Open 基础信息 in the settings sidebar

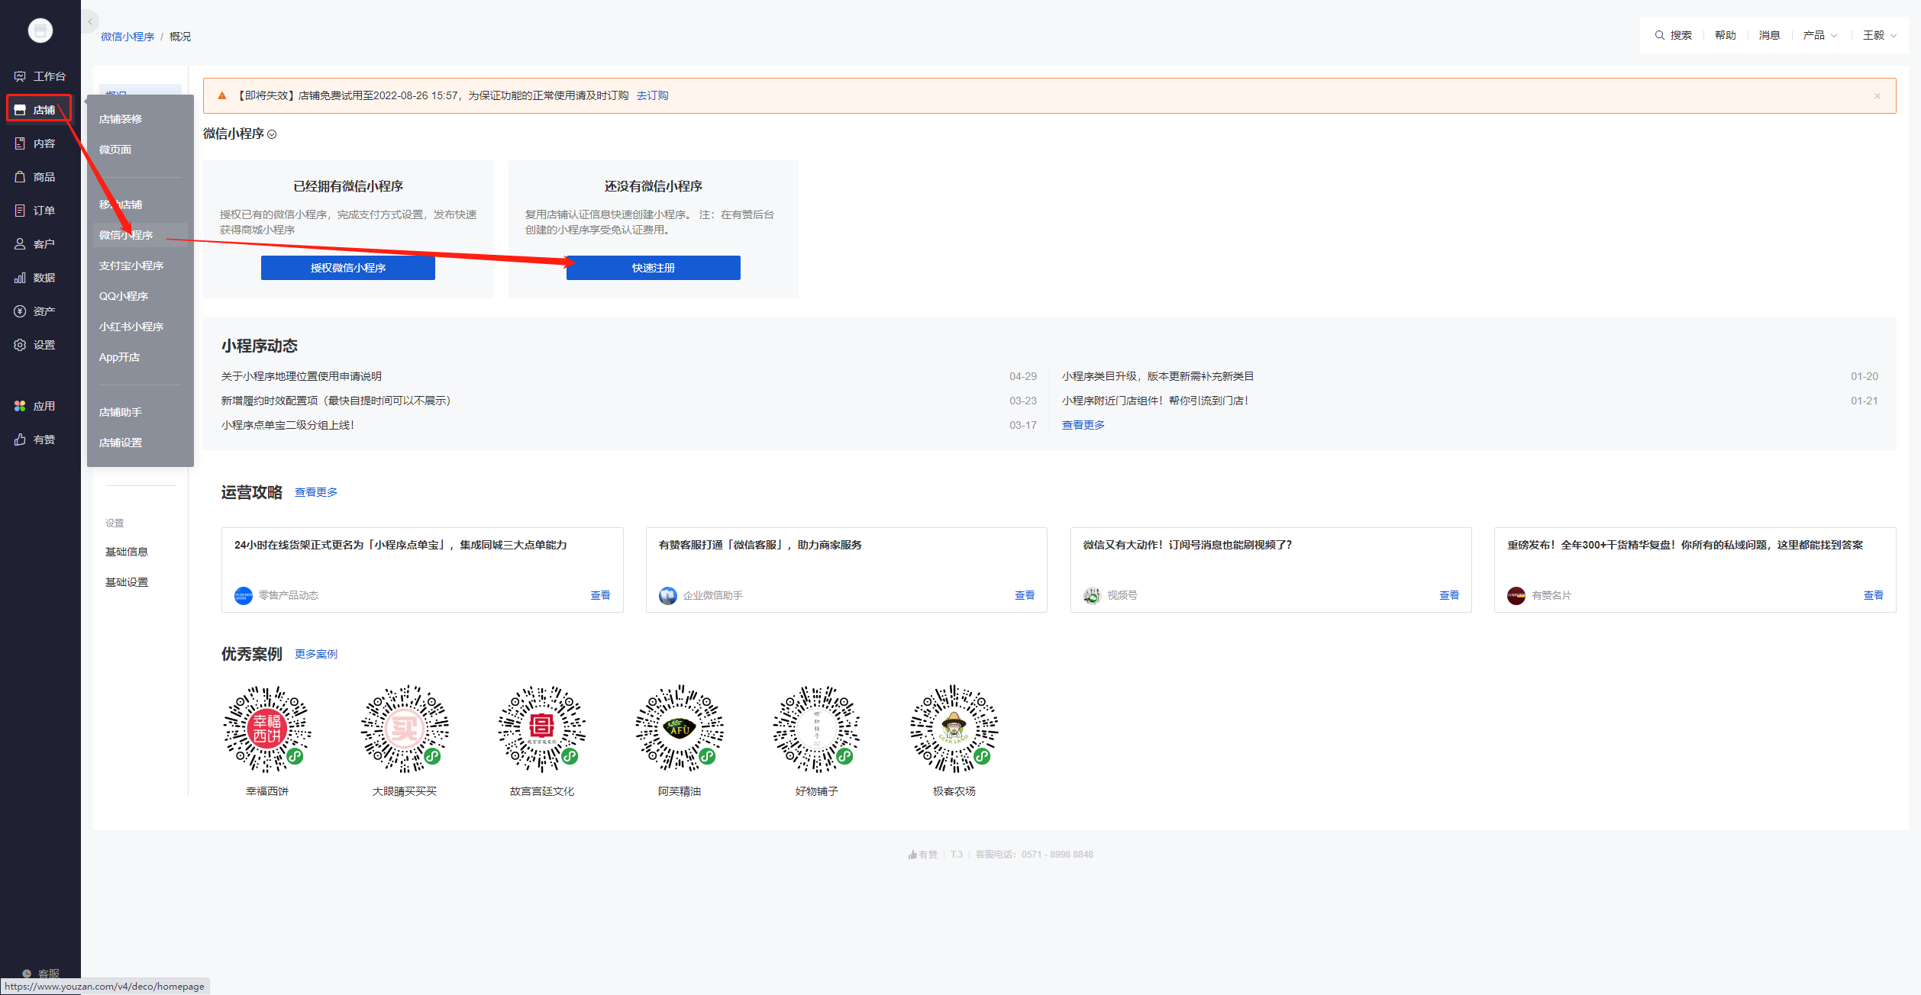(x=127, y=552)
